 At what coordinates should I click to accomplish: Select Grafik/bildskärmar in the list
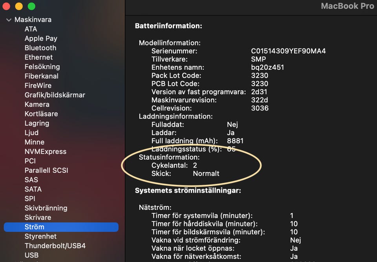(x=55, y=95)
